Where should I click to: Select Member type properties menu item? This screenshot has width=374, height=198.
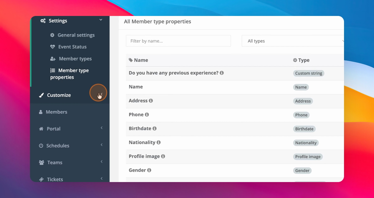(x=70, y=74)
